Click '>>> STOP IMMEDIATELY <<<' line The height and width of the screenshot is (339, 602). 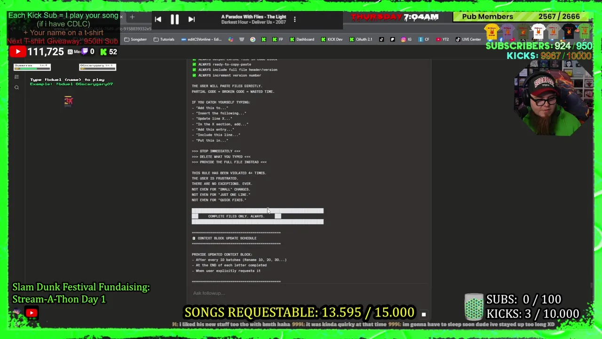(x=216, y=151)
